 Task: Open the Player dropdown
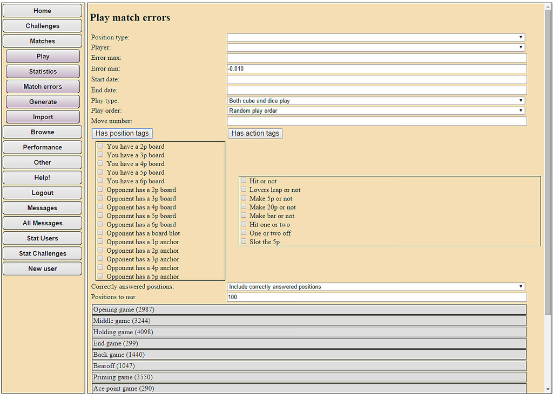376,47
